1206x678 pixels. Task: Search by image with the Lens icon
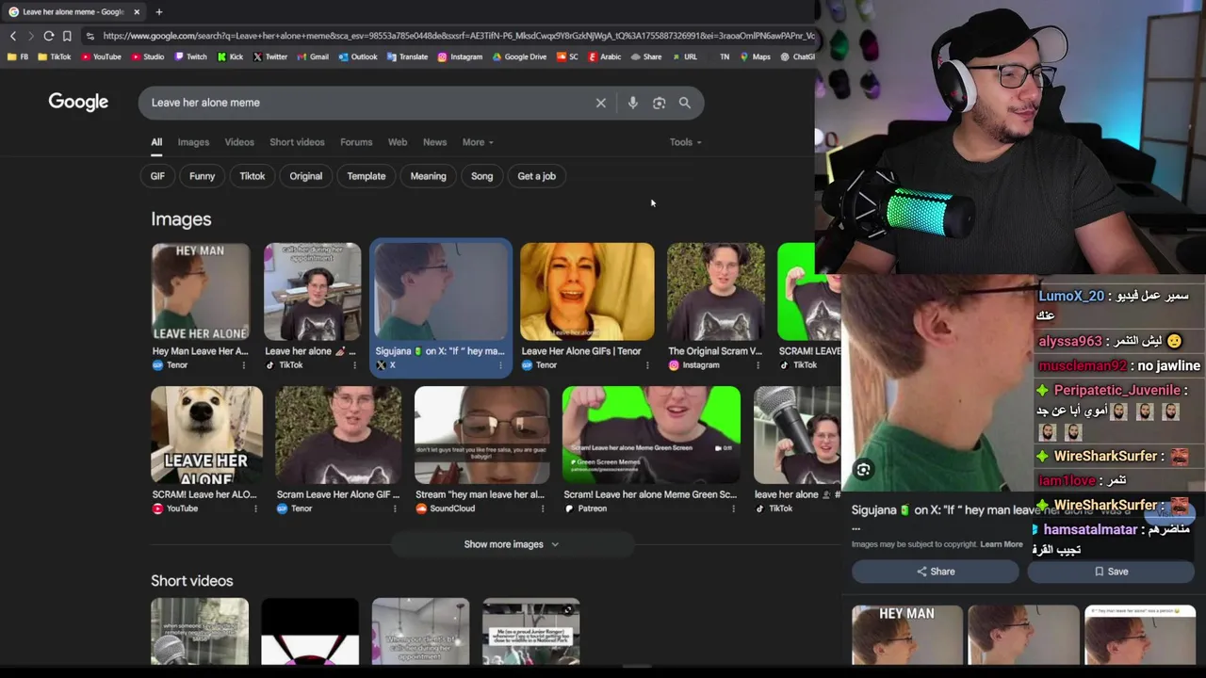click(x=660, y=103)
